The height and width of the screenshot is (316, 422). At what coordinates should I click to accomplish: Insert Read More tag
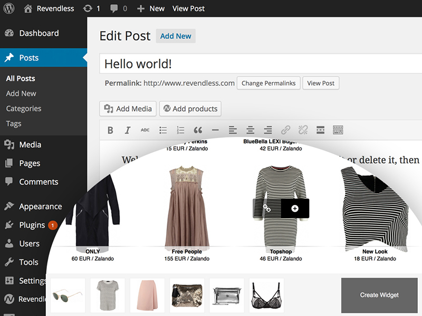(x=320, y=130)
